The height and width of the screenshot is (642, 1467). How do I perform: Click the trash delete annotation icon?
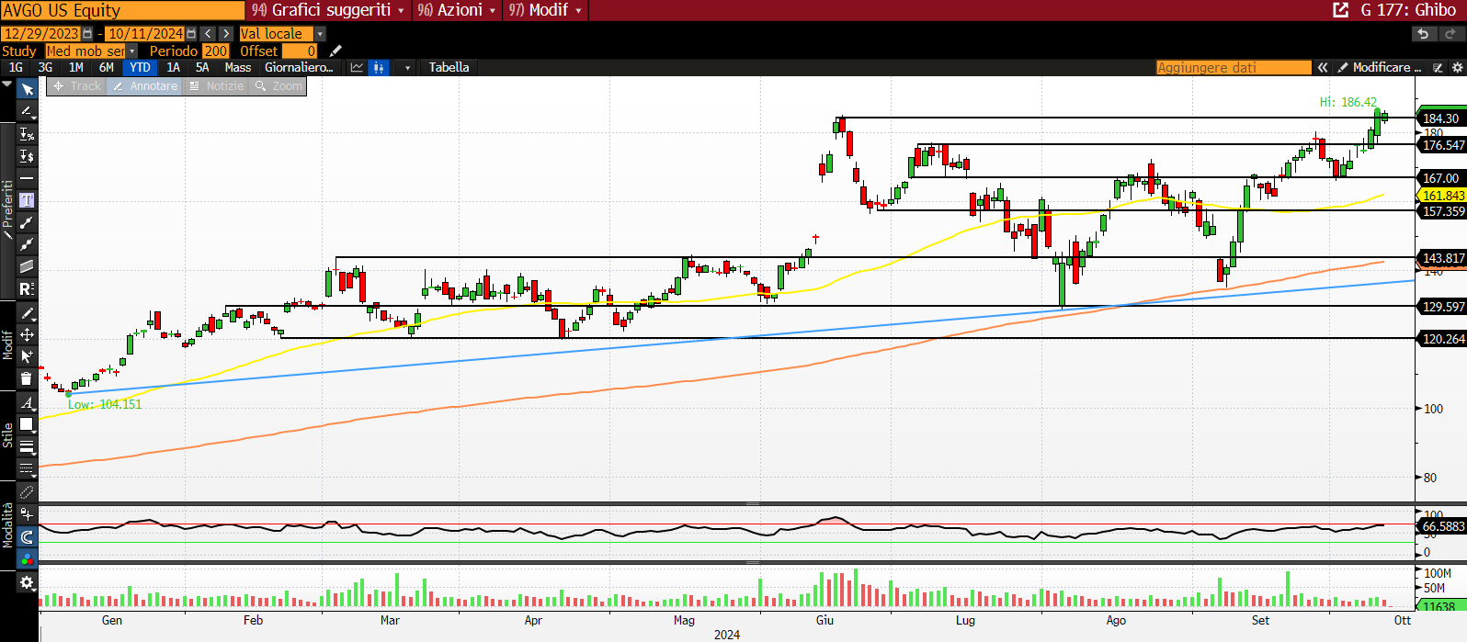pyautogui.click(x=27, y=378)
